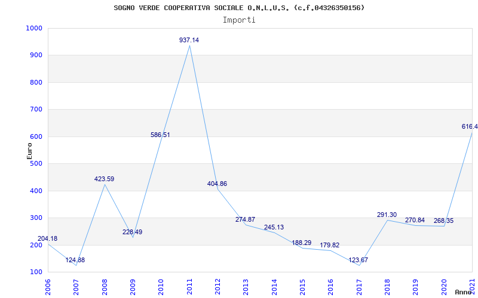Click the 800 y-axis tick label
This screenshot has width=478, height=298.
[36, 82]
